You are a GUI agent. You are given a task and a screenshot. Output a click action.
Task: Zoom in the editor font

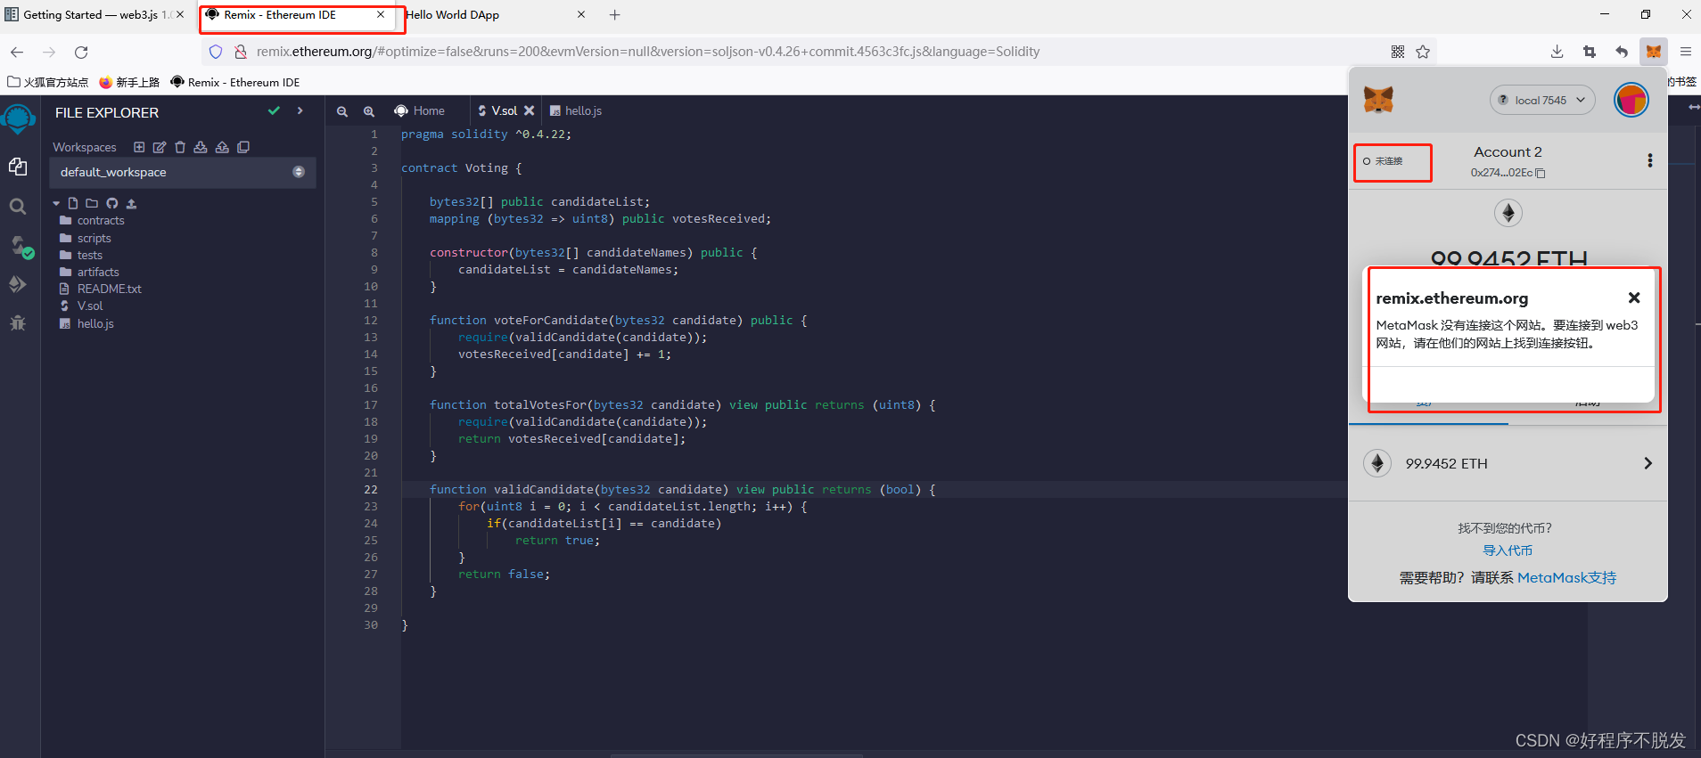coord(369,111)
